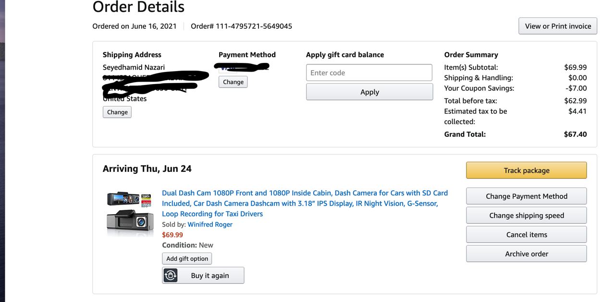Click the yellow Track package button
The width and height of the screenshot is (615, 302).
(x=526, y=170)
